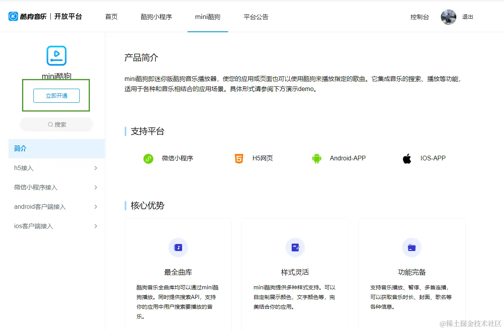This screenshot has width=504, height=330.
Task: Open the user avatar in the top bar
Action: (x=448, y=17)
